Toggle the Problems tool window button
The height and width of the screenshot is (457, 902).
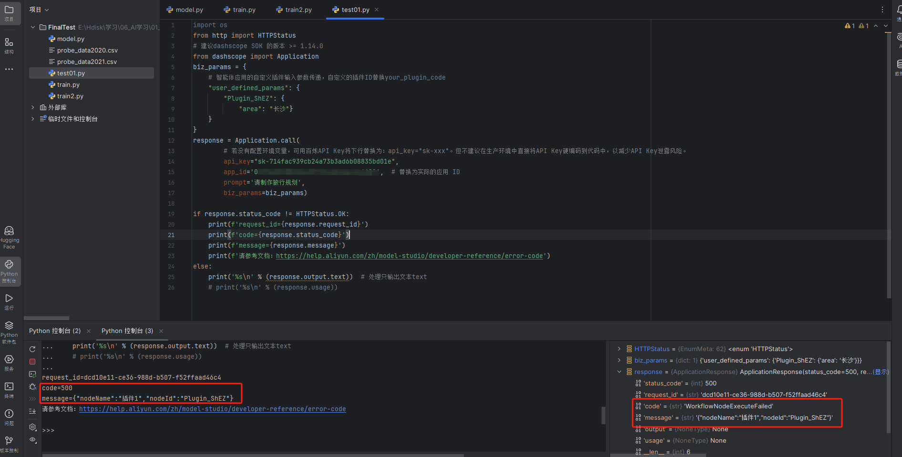click(x=9, y=416)
